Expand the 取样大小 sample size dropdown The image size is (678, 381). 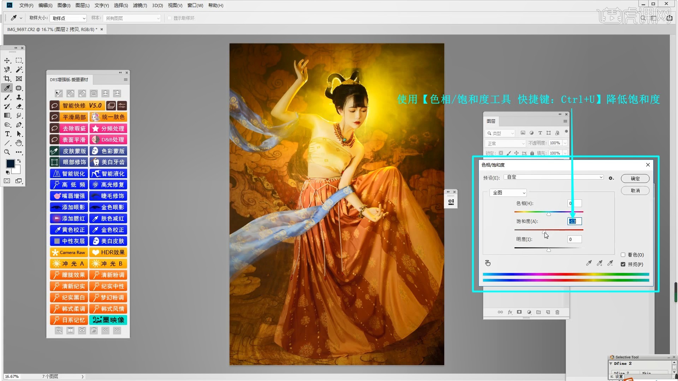coord(69,18)
